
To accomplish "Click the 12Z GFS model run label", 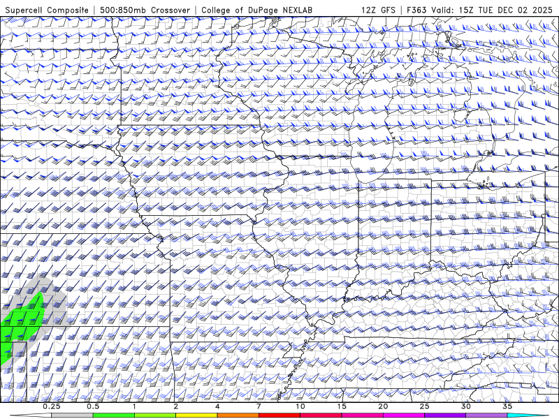I will (x=378, y=10).
